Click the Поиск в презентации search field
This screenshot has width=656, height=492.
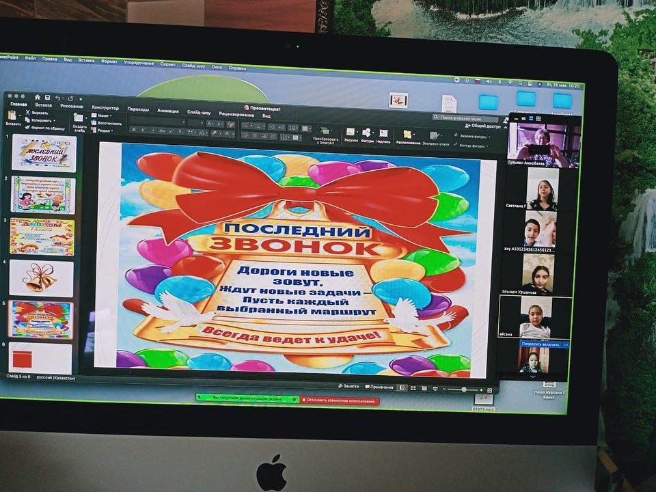click(465, 118)
